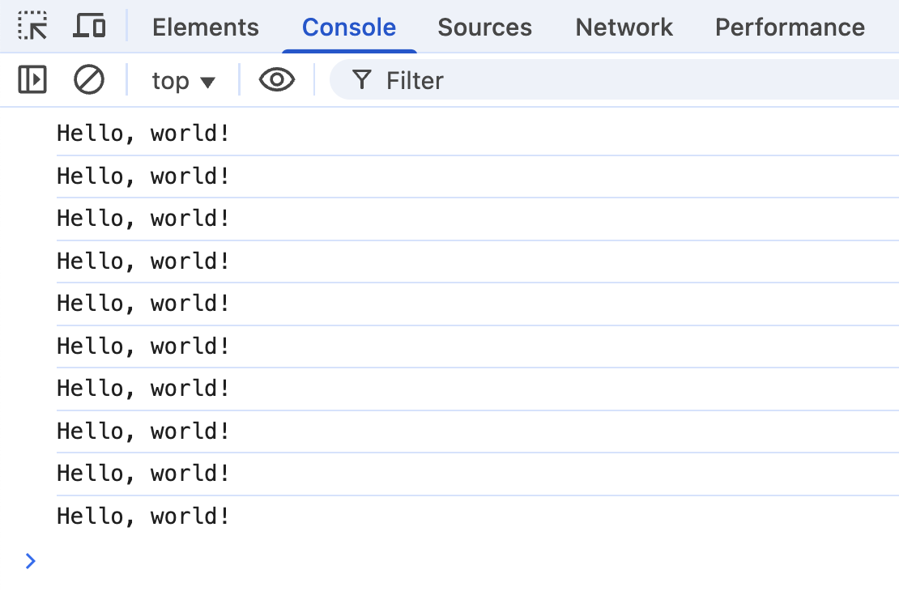
Task: Click the funnel icon beside Filter
Action: pos(362,80)
